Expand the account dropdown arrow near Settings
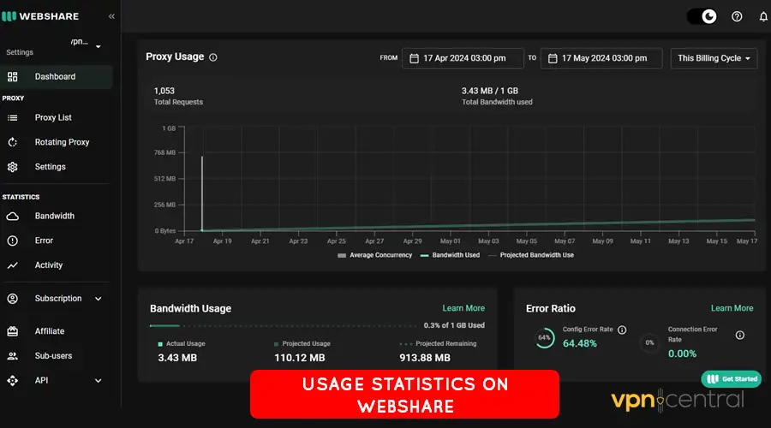 pyautogui.click(x=99, y=47)
